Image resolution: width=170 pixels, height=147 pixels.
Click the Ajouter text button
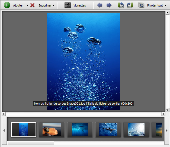(x=18, y=5)
